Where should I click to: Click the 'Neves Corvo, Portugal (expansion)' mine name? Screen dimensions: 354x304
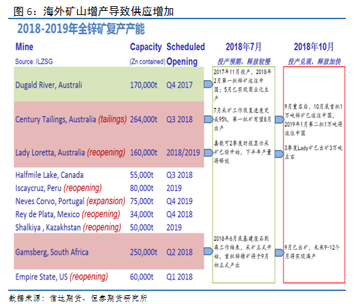(70, 201)
